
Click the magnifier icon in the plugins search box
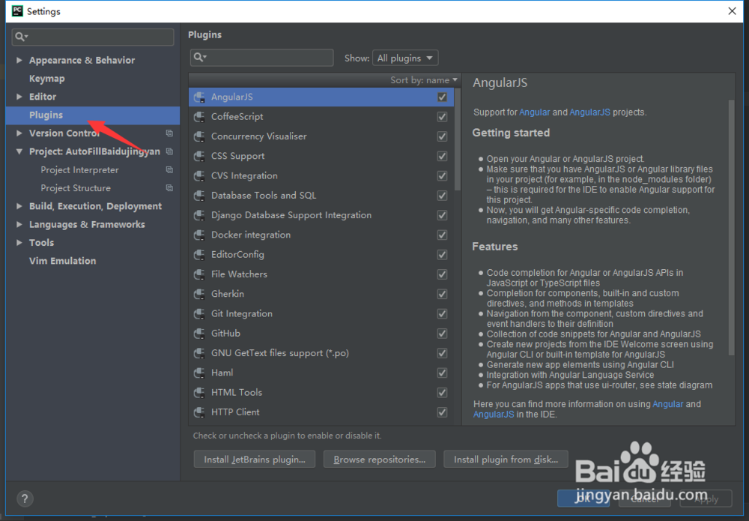pyautogui.click(x=200, y=58)
